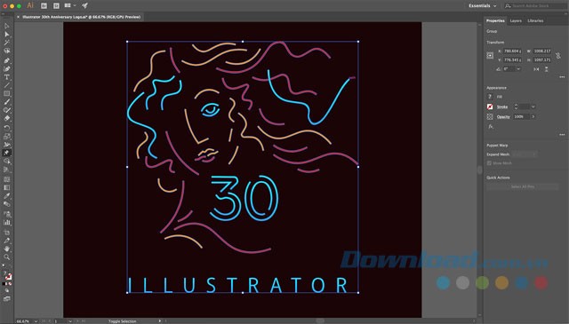This screenshot has width=569, height=324.
Task: Select the Mesh tool
Action: [x=6, y=179]
